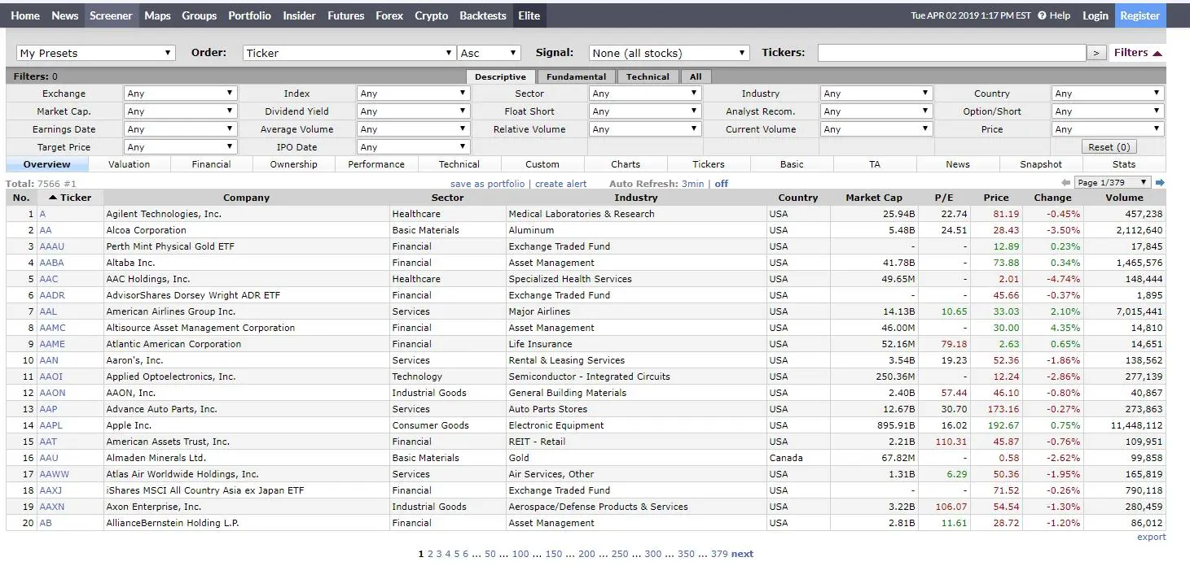This screenshot has width=1190, height=566.
Task: Select the Performance view tab
Action: point(376,164)
